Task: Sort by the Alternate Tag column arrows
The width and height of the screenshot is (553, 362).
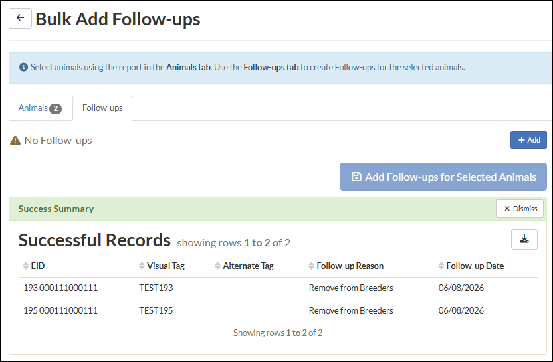Action: (217, 266)
